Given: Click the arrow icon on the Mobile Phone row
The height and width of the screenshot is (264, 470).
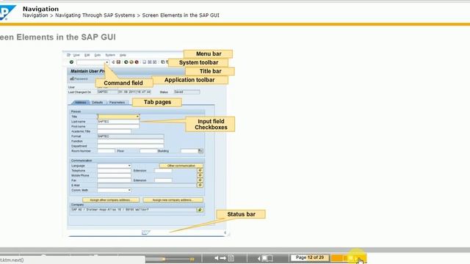Looking at the screenshot, I should (x=200, y=175).
